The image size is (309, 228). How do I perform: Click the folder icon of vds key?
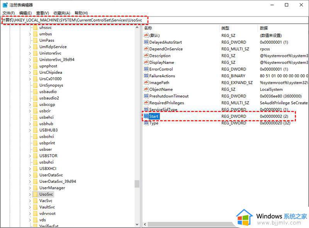click(x=35, y=220)
